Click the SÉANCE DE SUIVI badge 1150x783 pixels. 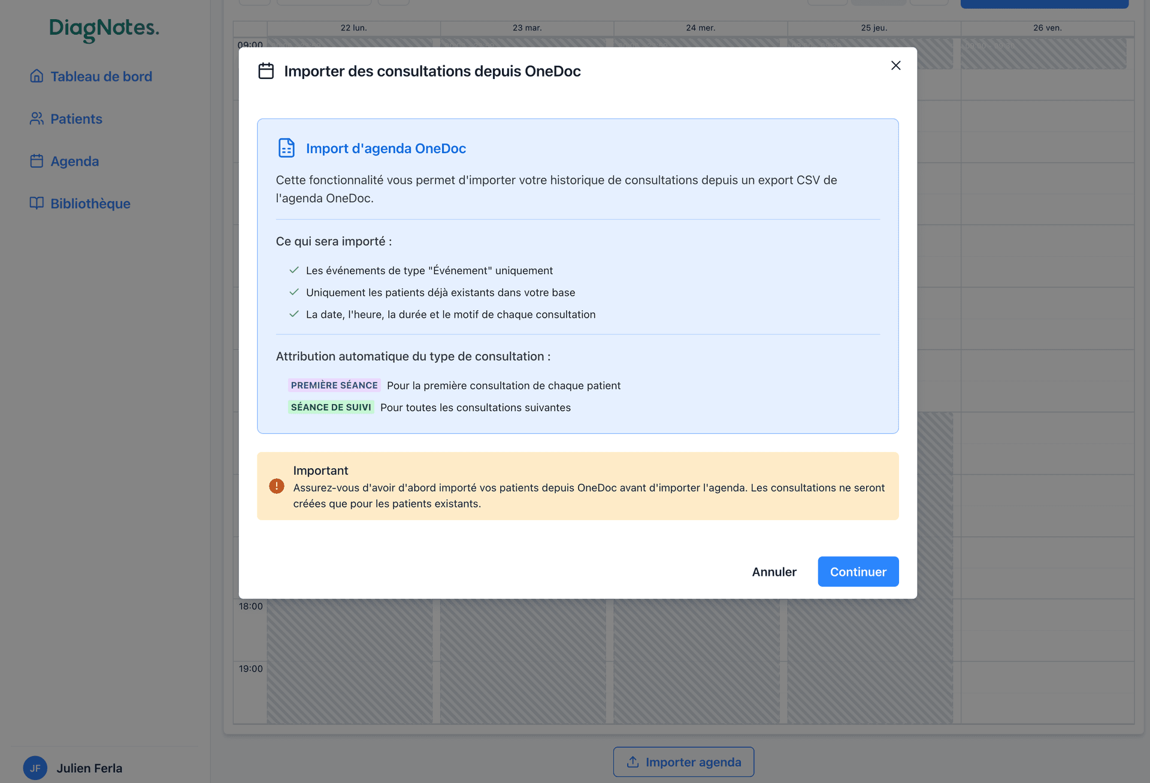(331, 407)
